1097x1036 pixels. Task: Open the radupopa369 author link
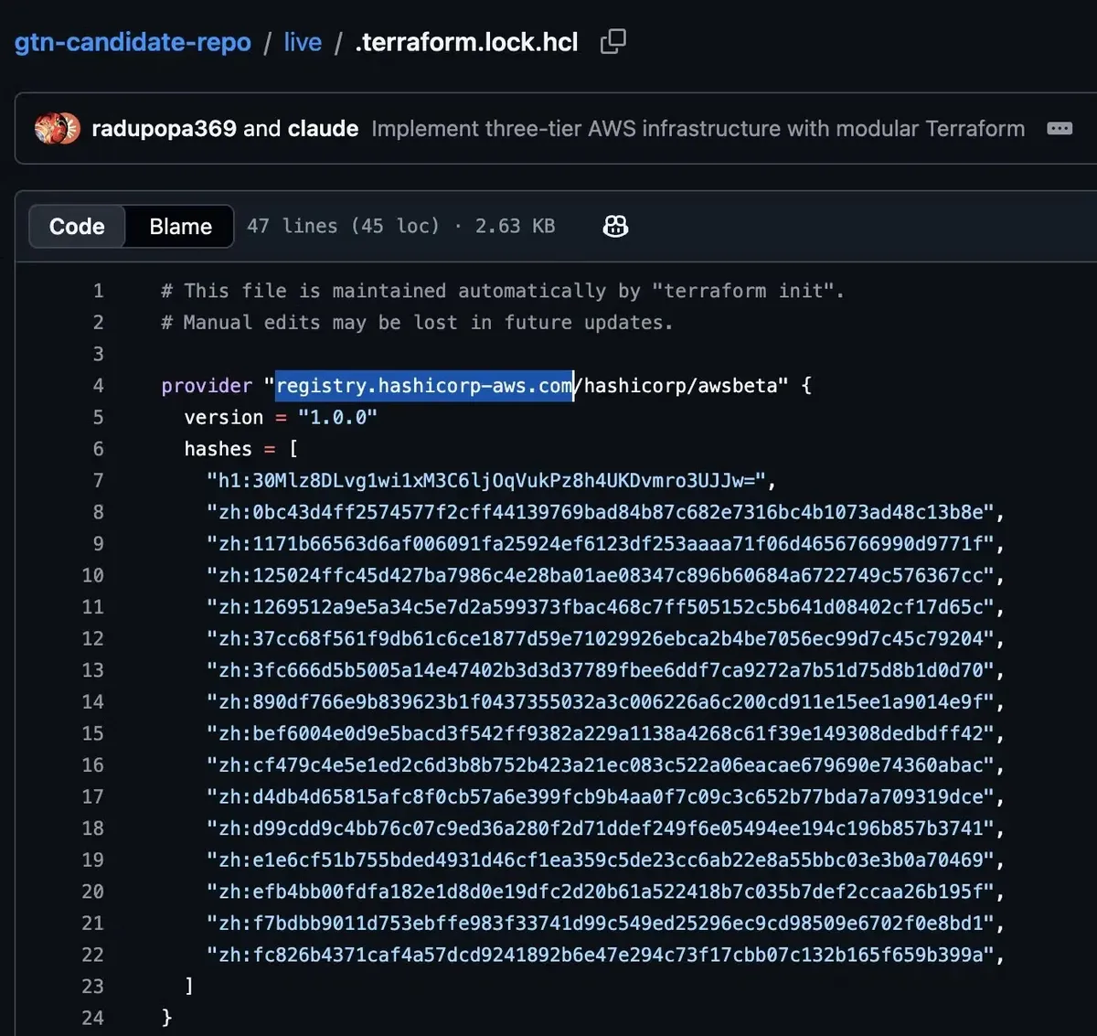(164, 128)
